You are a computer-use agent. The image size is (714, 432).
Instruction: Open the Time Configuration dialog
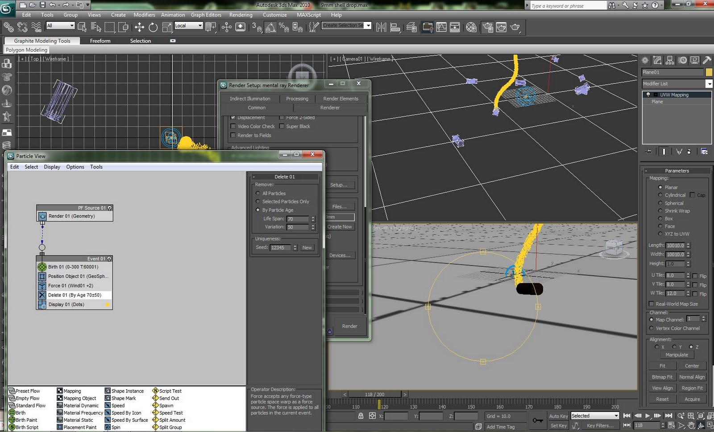(671, 425)
